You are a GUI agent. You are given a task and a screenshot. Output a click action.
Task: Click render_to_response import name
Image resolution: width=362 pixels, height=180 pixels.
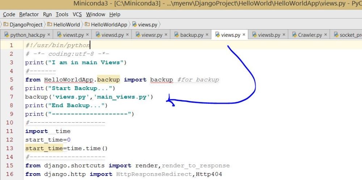tap(195, 166)
